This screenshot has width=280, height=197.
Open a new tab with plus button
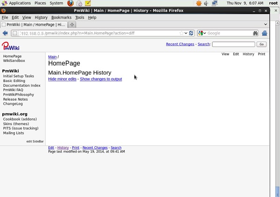pyautogui.click(x=72, y=25)
